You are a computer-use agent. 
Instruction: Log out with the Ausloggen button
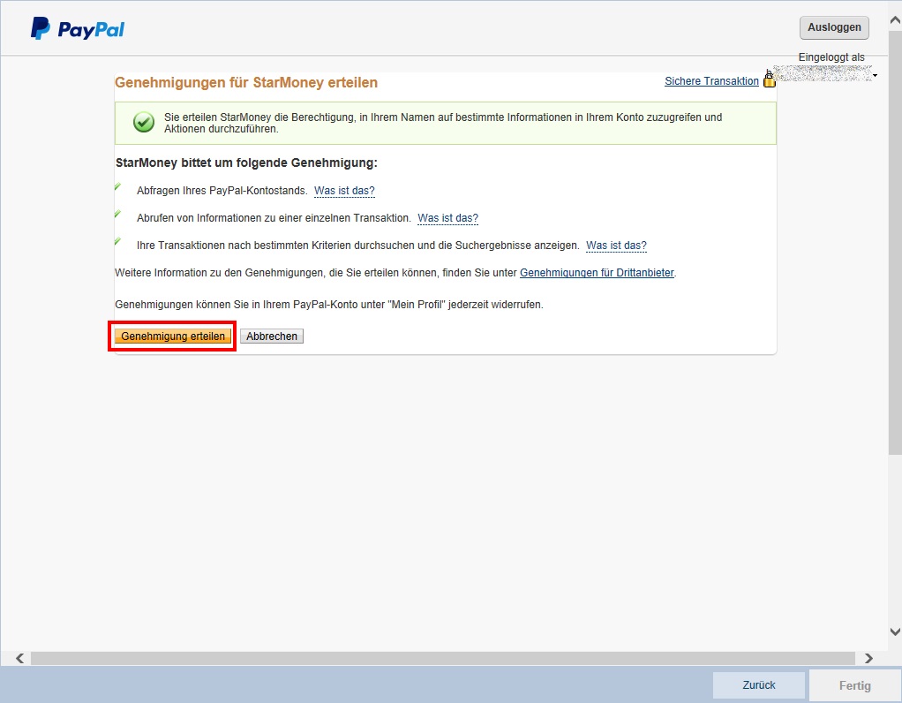tap(834, 27)
